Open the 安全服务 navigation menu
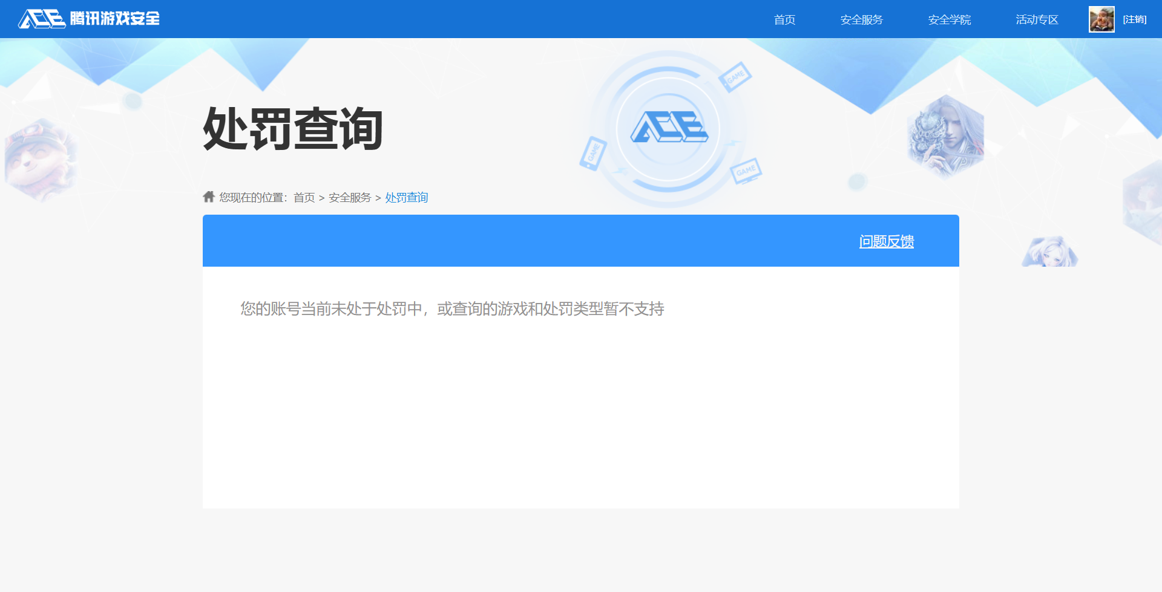 tap(861, 20)
